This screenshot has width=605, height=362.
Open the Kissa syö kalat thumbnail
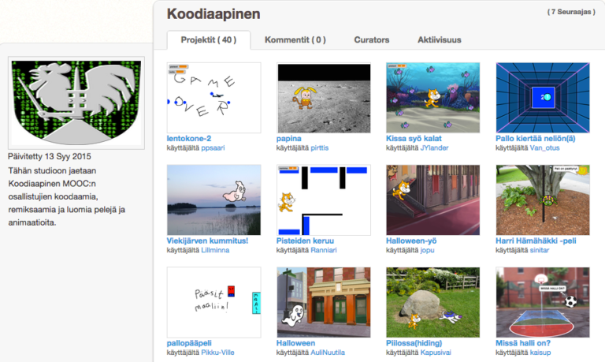(x=433, y=98)
